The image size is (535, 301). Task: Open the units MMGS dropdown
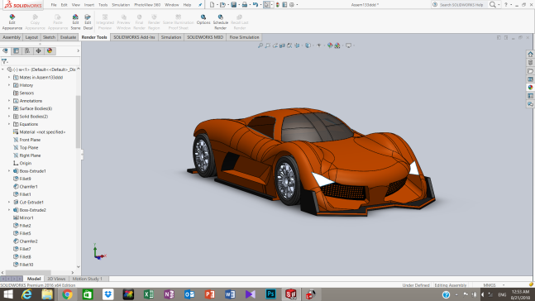(x=494, y=285)
